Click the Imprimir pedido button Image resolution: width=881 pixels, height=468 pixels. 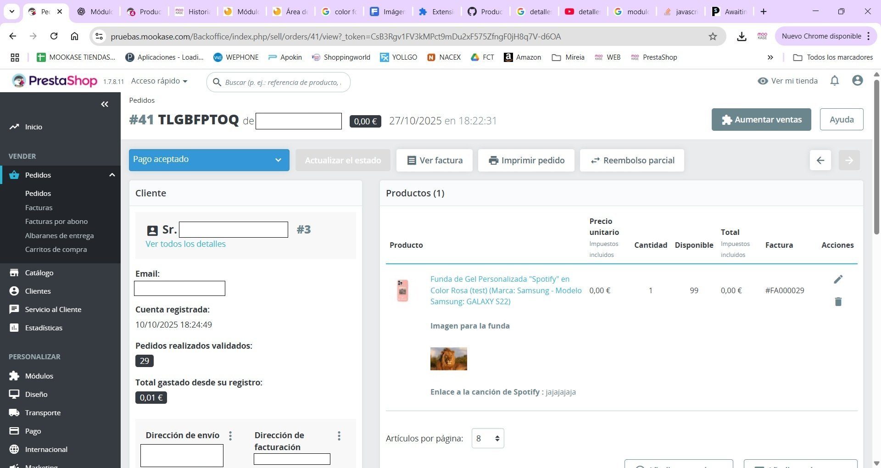(x=526, y=160)
